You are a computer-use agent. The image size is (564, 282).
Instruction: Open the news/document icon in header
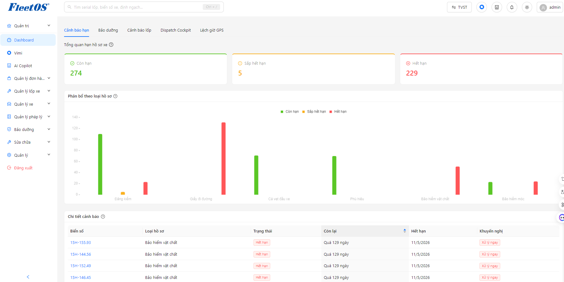point(497,7)
